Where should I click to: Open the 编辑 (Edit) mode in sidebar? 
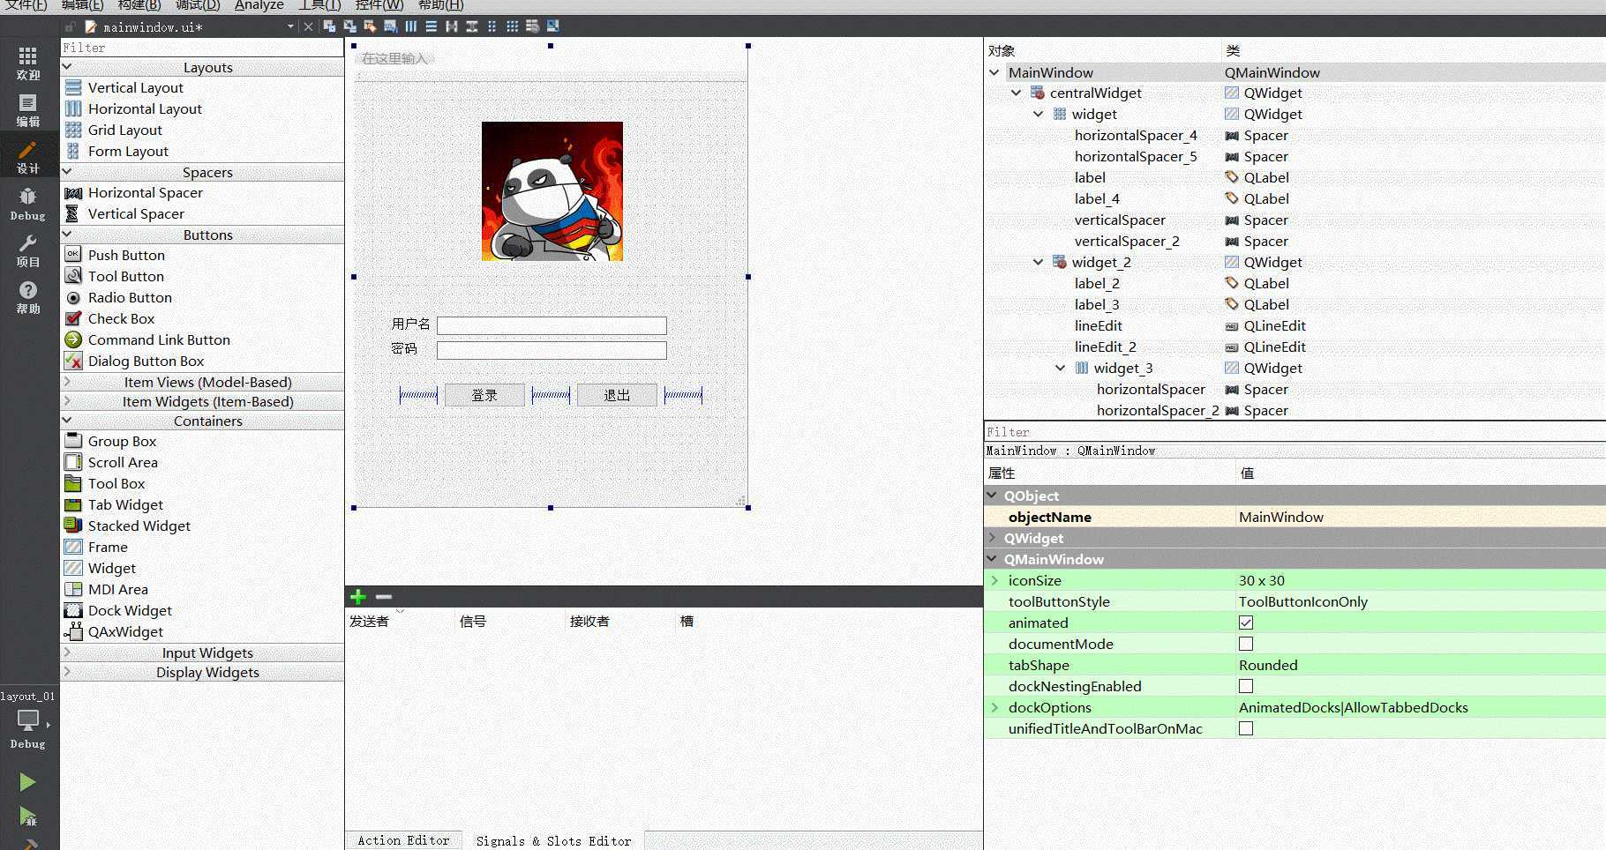[x=28, y=110]
